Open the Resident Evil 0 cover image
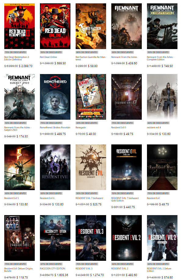186x280 pixels. coord(126,97)
